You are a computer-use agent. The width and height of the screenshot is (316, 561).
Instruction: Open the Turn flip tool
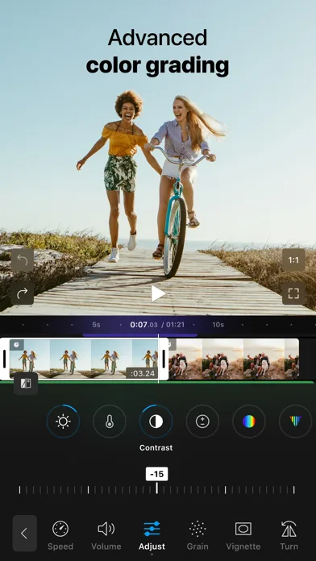coord(289,535)
